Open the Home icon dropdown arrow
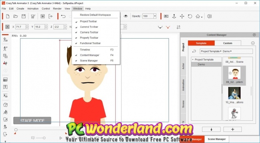Screen dimensions: 260x143 pos(202,17)
